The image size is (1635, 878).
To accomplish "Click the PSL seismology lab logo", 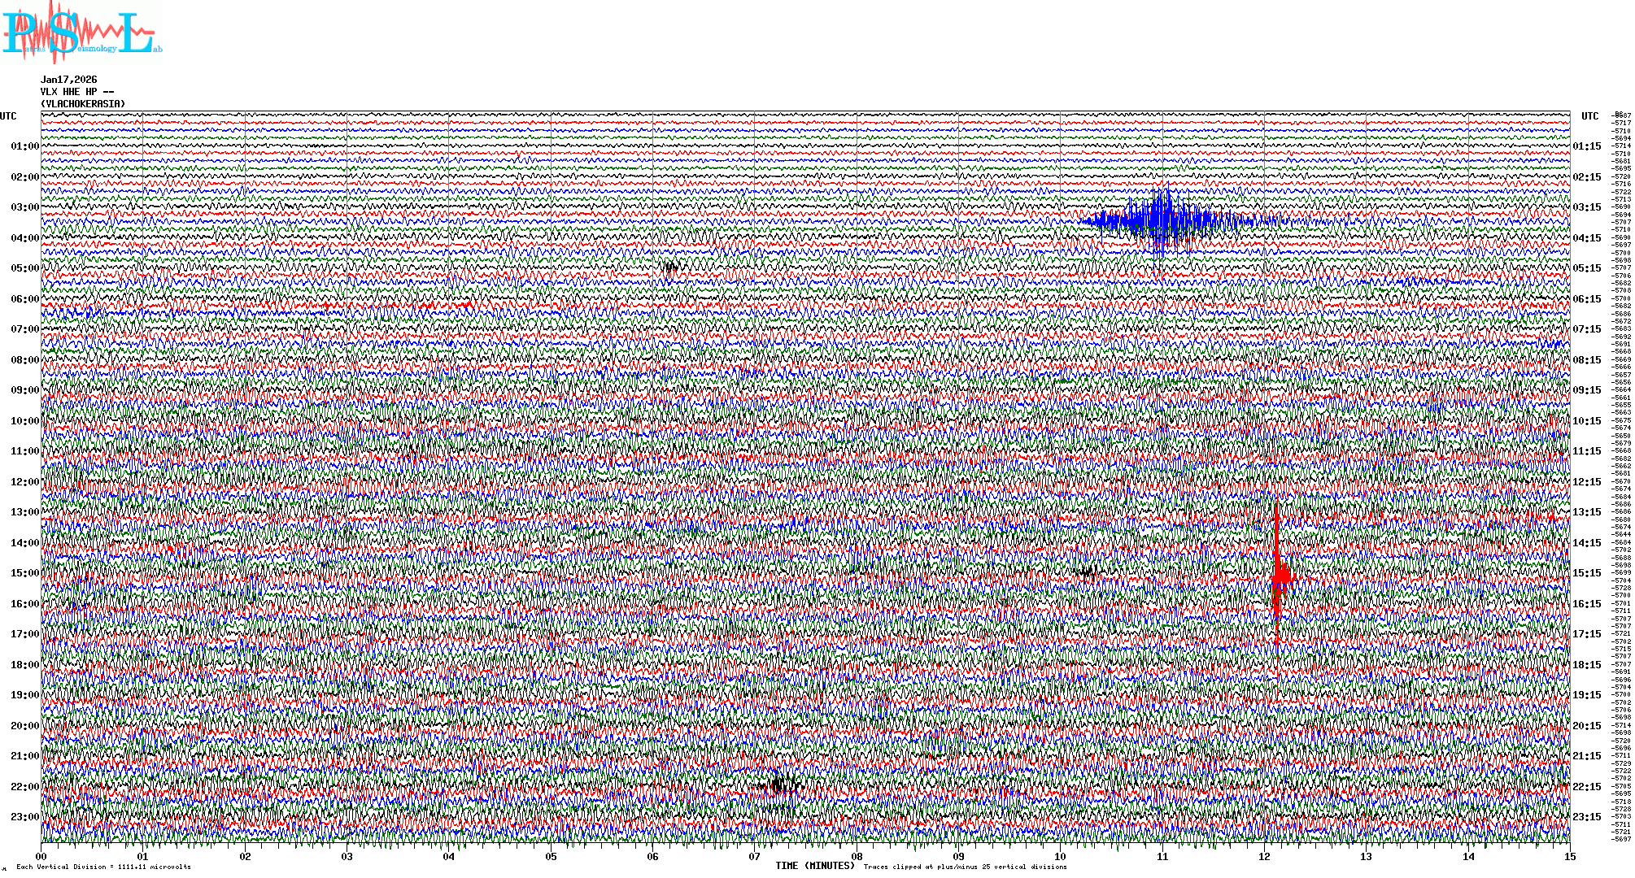I will [x=80, y=34].
